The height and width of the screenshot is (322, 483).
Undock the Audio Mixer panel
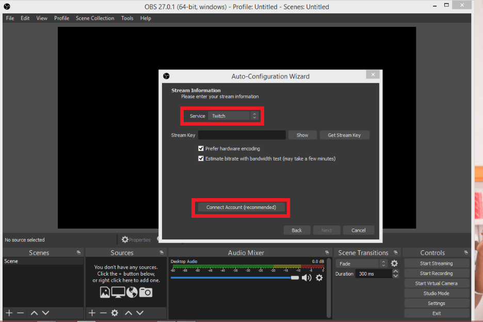coord(327,253)
